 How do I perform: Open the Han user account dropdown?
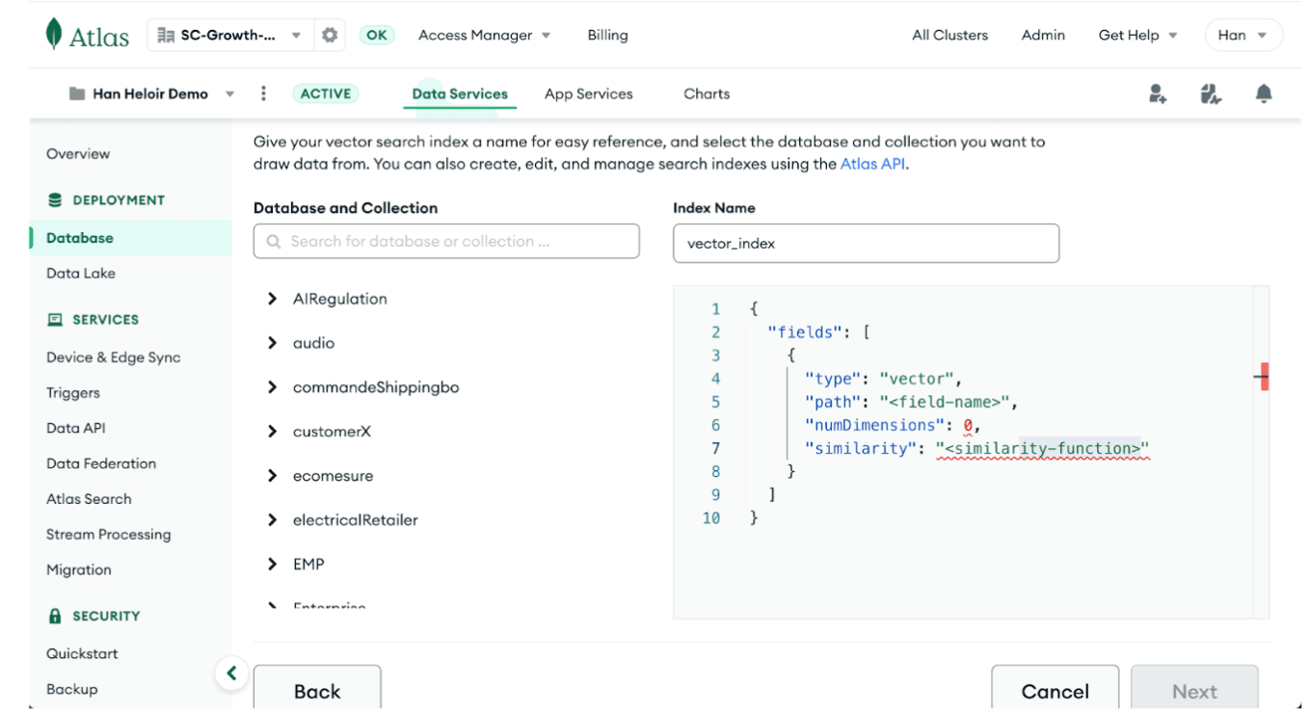tap(1242, 35)
